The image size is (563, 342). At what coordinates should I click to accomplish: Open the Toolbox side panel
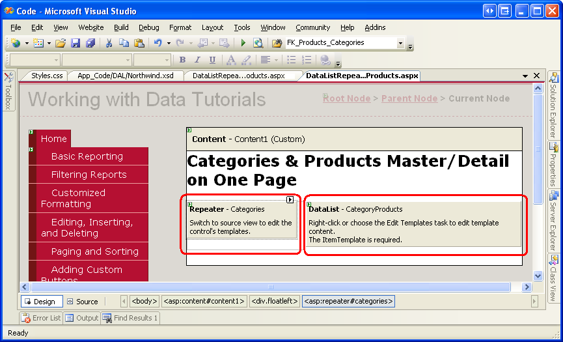tap(8, 91)
